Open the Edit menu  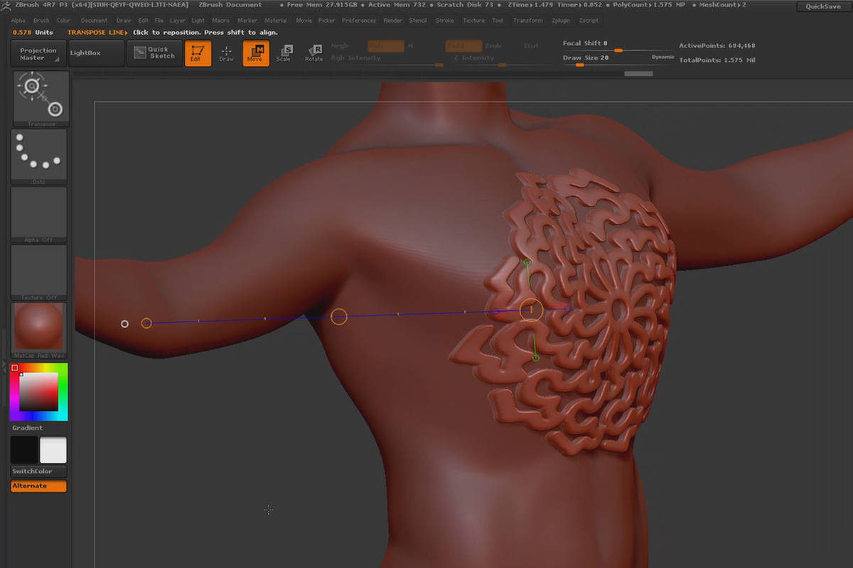tap(144, 21)
